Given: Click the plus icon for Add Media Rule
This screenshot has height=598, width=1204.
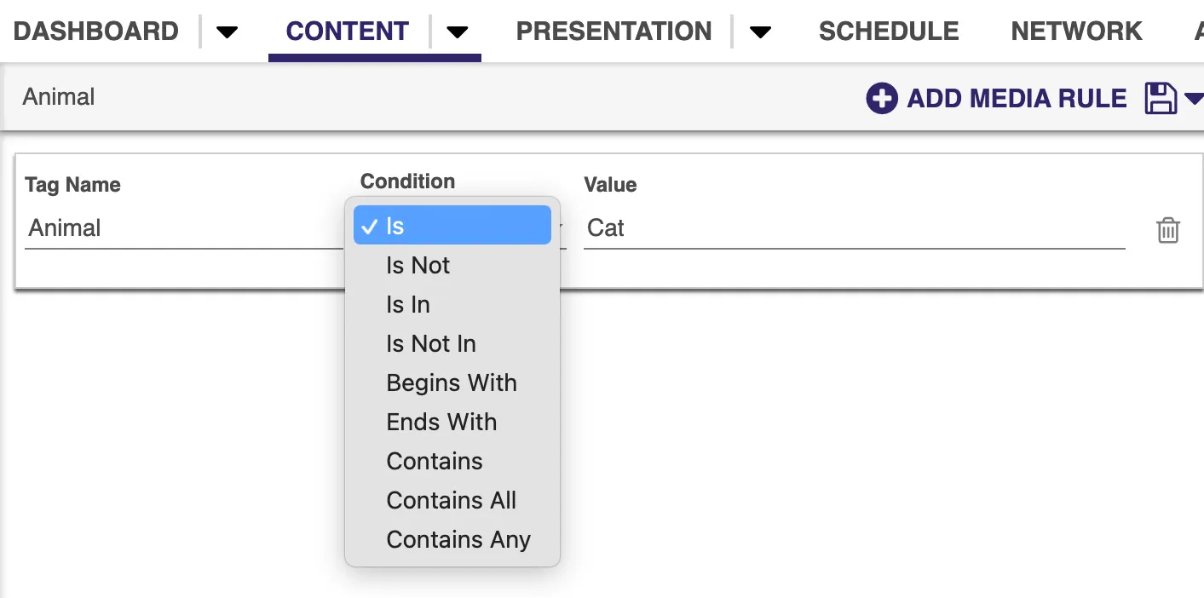Looking at the screenshot, I should [x=882, y=99].
